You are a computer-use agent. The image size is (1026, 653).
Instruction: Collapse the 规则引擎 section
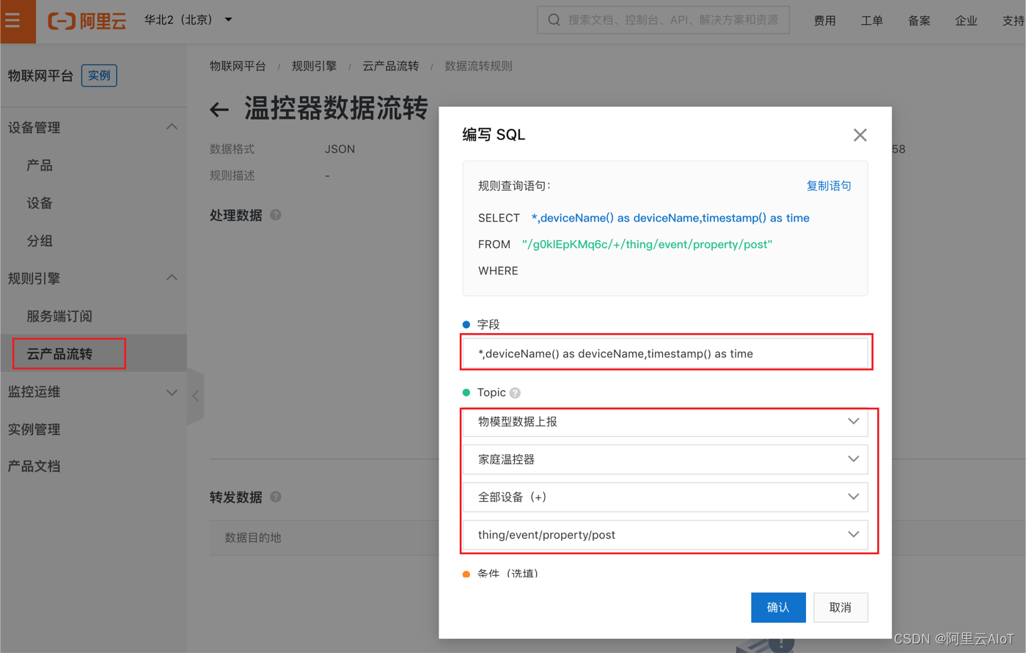coord(172,278)
